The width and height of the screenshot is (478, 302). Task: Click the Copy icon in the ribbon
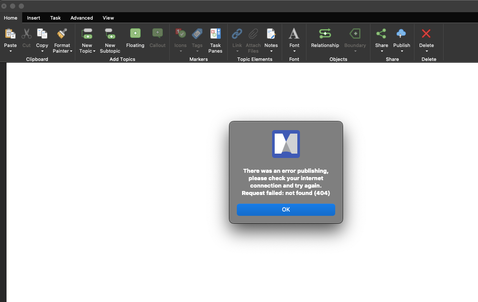pyautogui.click(x=42, y=34)
